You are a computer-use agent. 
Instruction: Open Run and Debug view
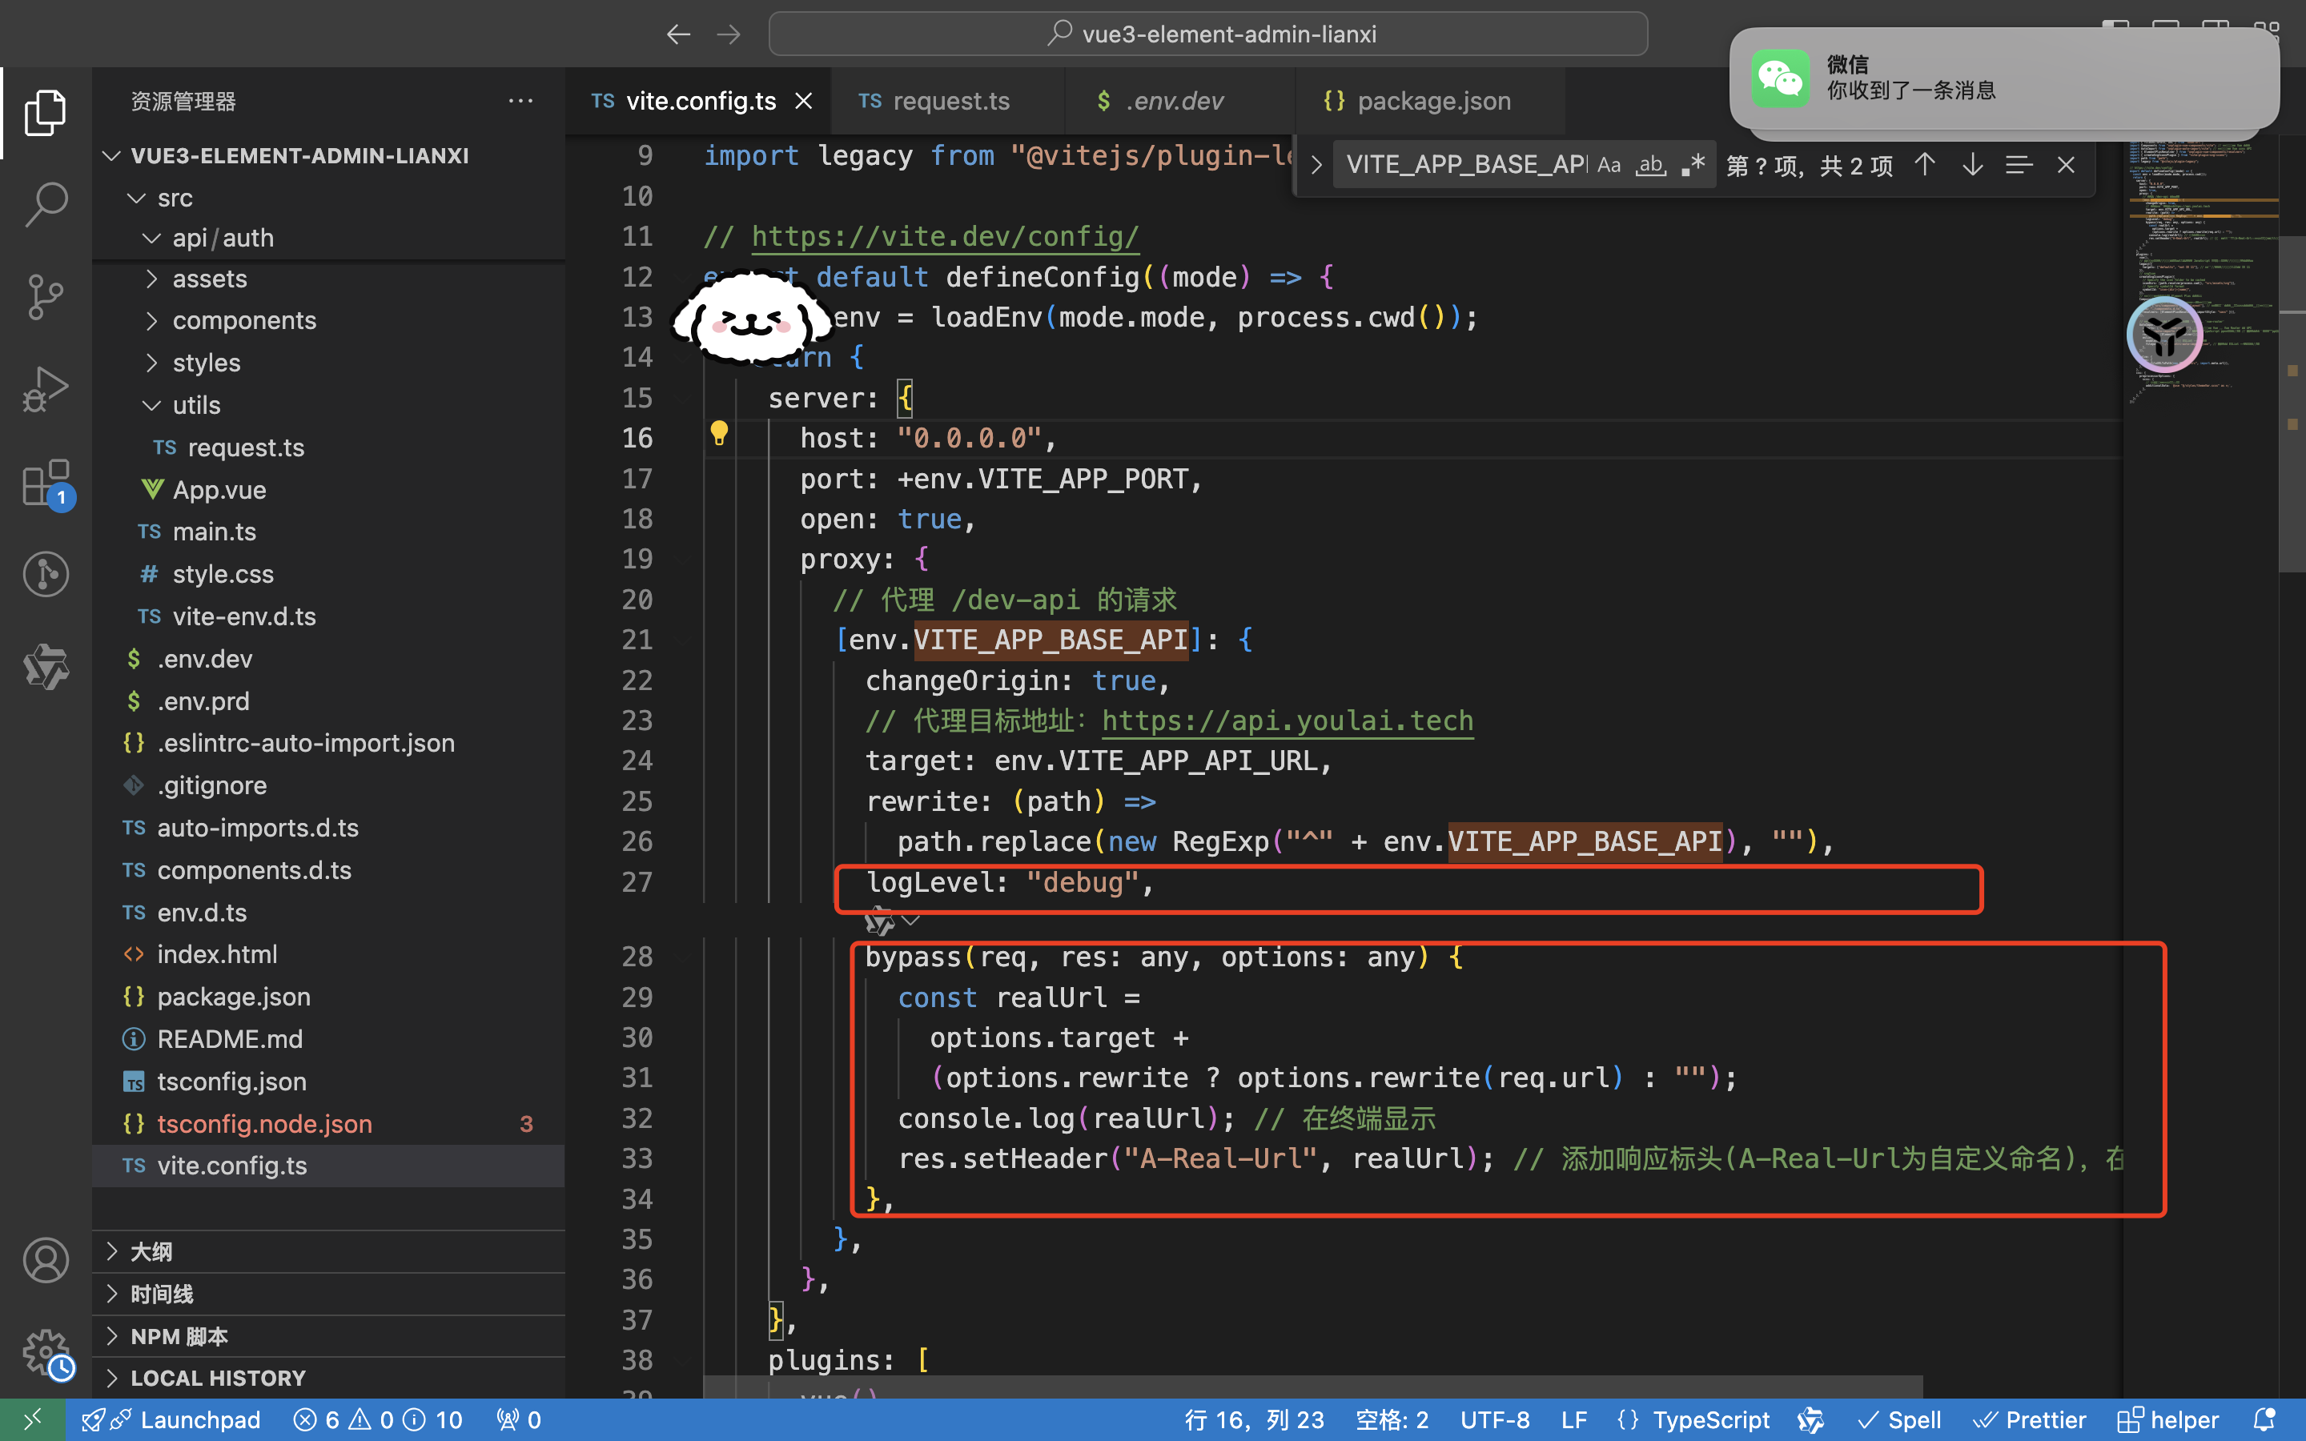[x=45, y=389]
